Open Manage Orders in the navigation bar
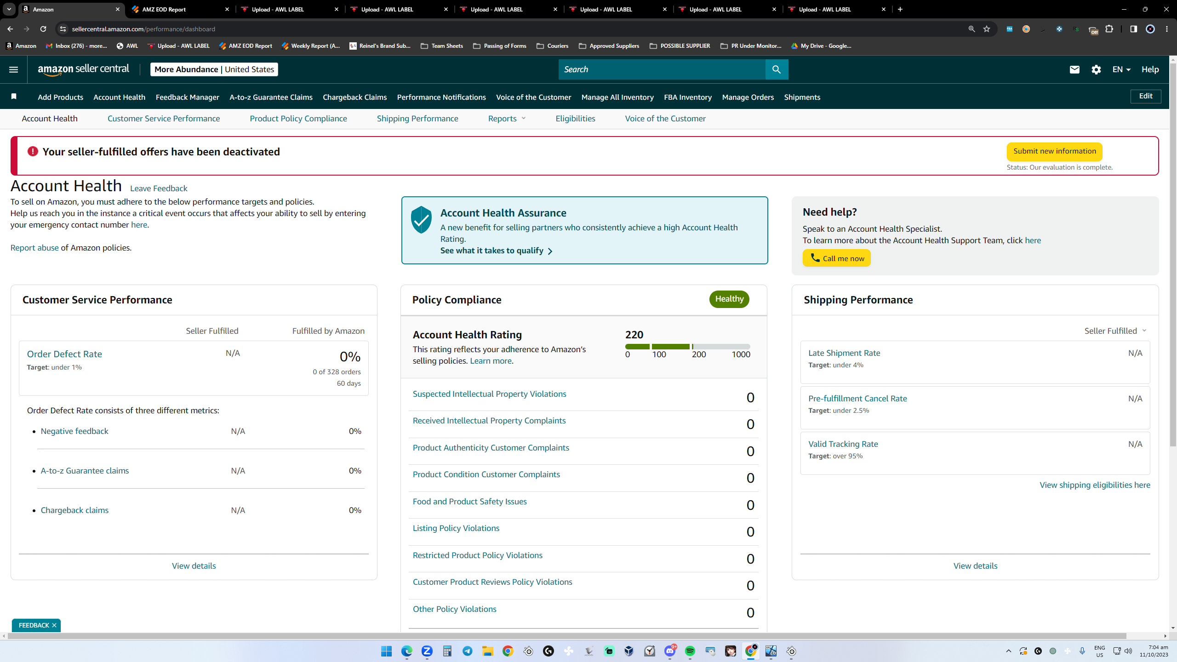 tap(748, 97)
